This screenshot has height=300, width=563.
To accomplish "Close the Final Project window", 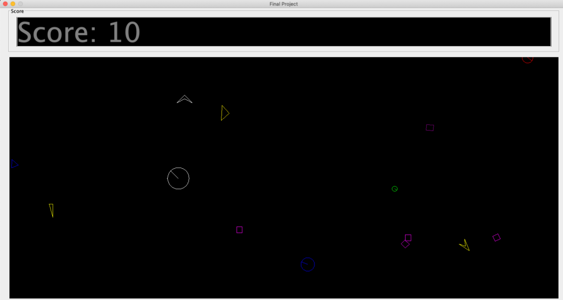I will pyautogui.click(x=5, y=4).
